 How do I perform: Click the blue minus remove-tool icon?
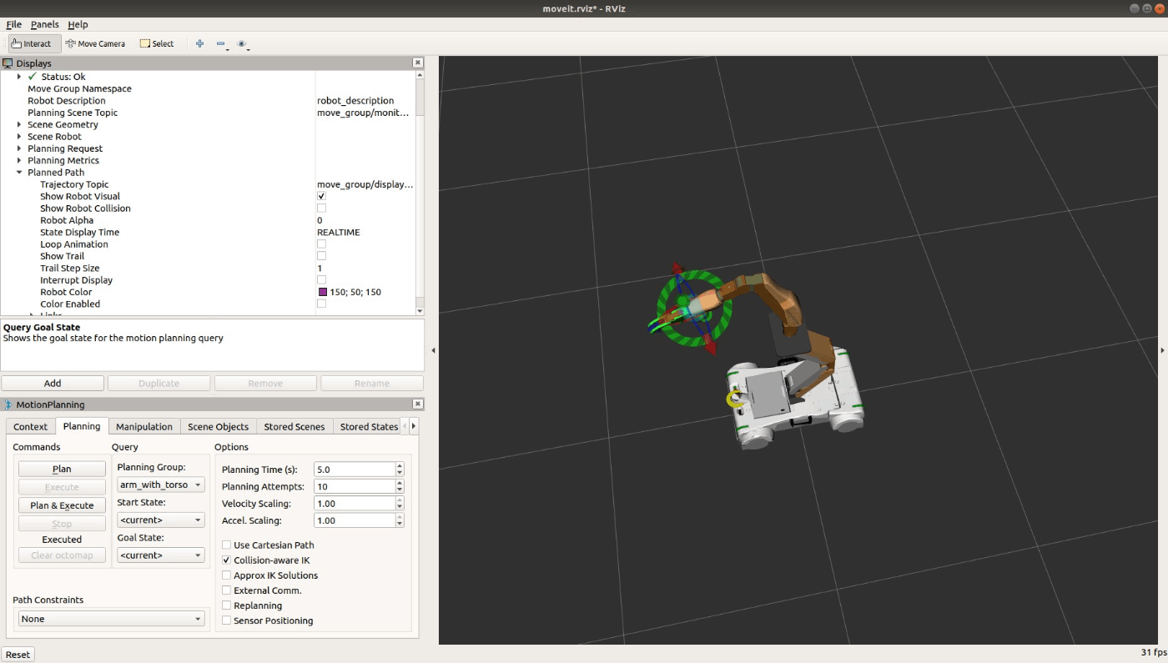pyautogui.click(x=221, y=43)
